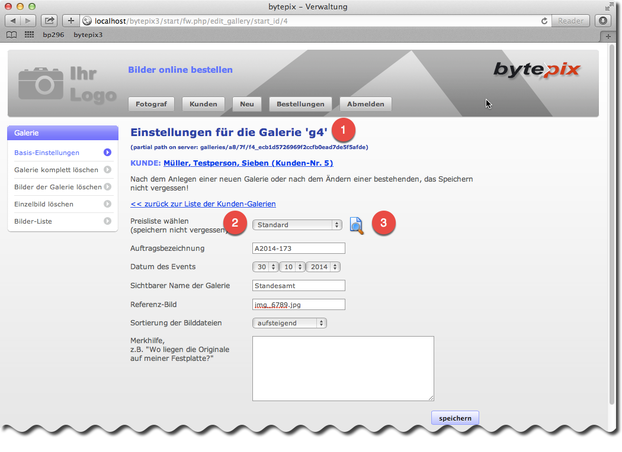The height and width of the screenshot is (452, 622).
Task: Open the event month dropdown showing 10
Action: [292, 267]
